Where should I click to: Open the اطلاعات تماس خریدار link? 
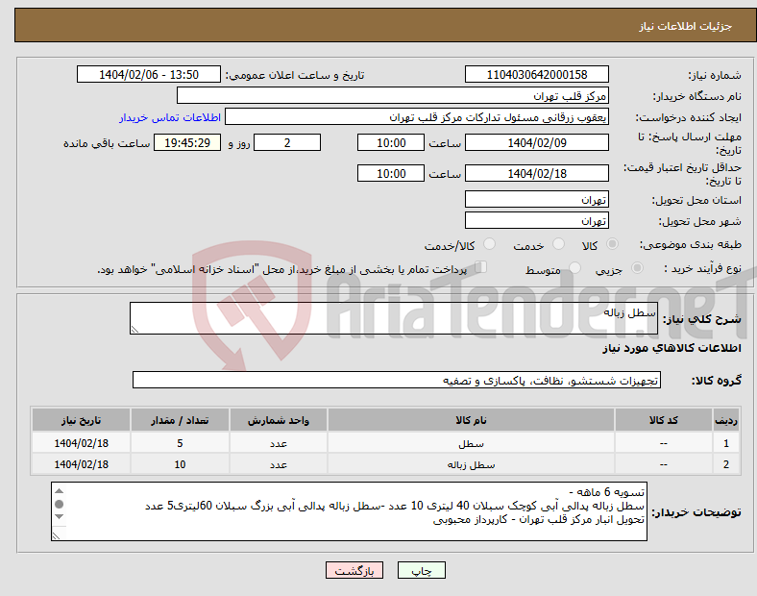pyautogui.click(x=170, y=117)
